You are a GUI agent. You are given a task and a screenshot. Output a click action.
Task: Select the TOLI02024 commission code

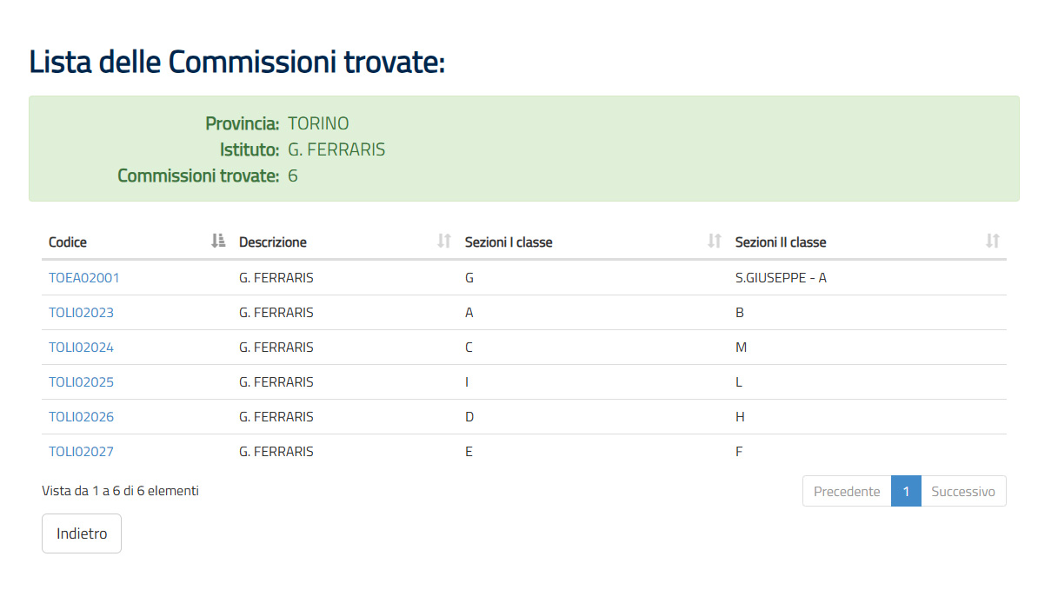point(81,347)
